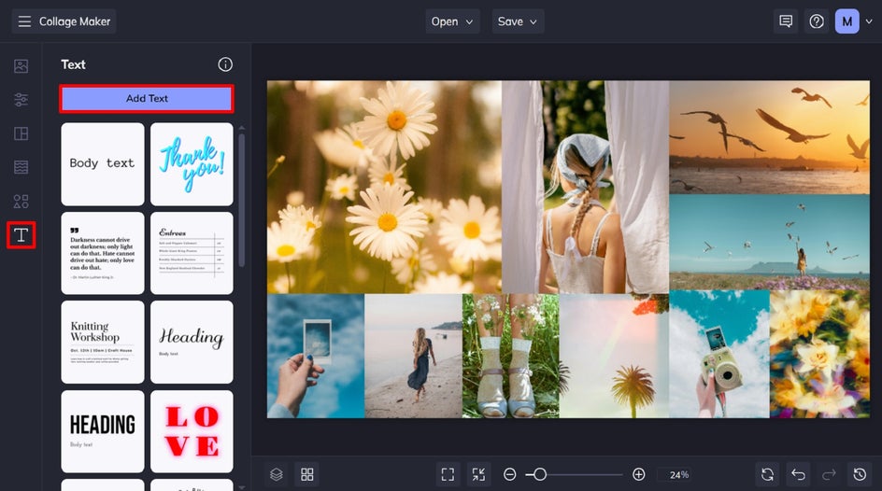This screenshot has width=882, height=491.
Task: Select the woman with birds seaside photo
Action: (770, 242)
